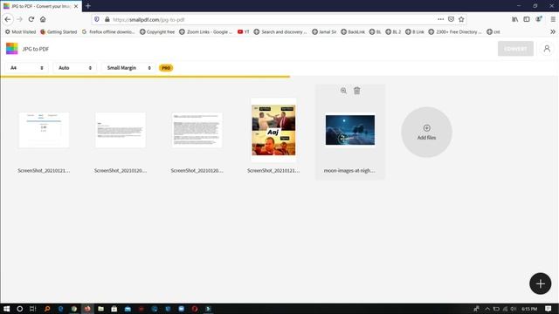Delete the moon image with trash icon
The width and height of the screenshot is (559, 314).
[357, 91]
